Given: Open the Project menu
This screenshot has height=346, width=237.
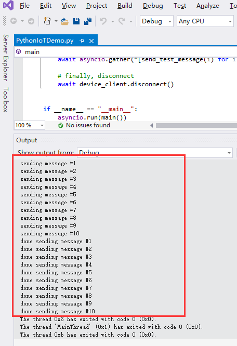Looking at the screenshot, I should 97,6.
